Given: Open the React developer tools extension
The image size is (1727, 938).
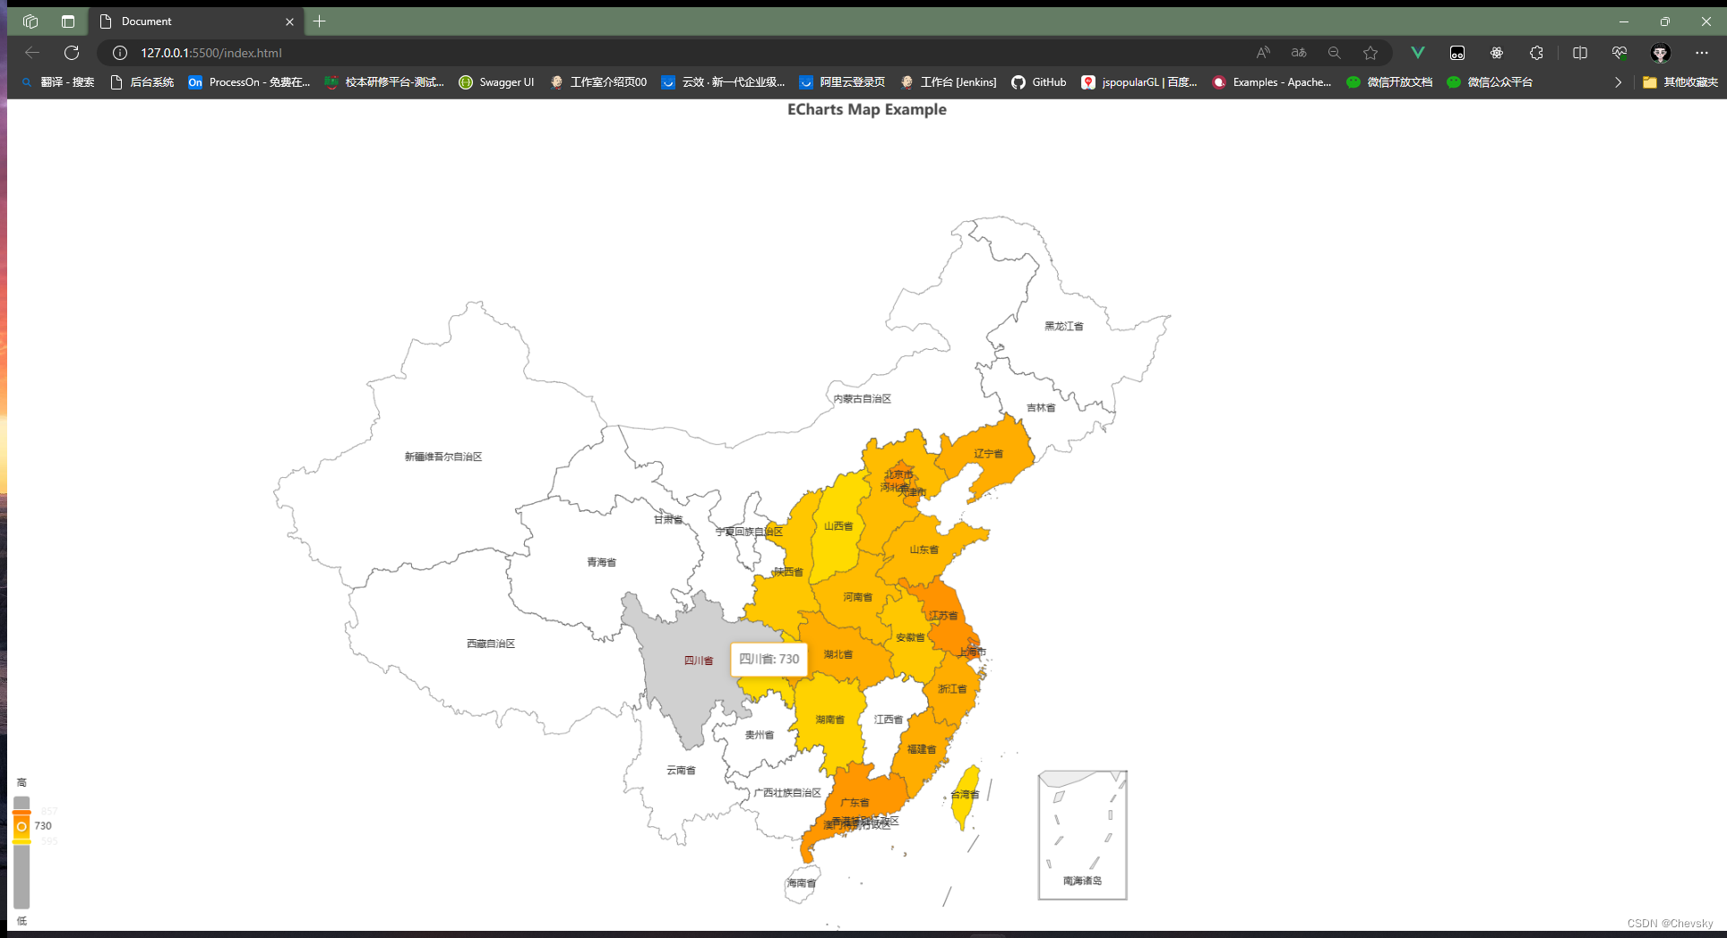Looking at the screenshot, I should 1496,53.
